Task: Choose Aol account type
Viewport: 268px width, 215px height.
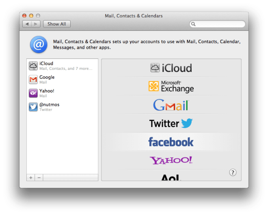Action: (x=171, y=177)
